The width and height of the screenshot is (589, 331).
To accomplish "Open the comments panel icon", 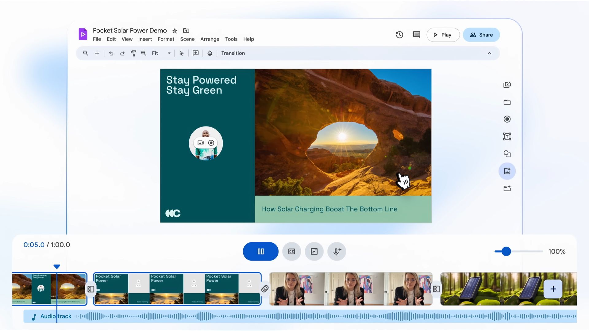I will (x=416, y=35).
